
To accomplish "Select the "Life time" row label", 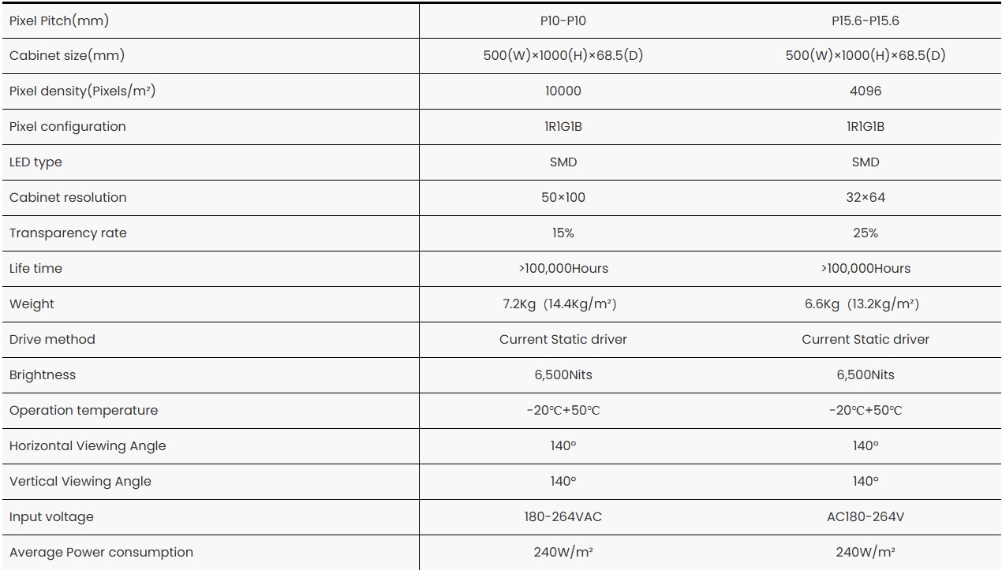I will pos(36,269).
